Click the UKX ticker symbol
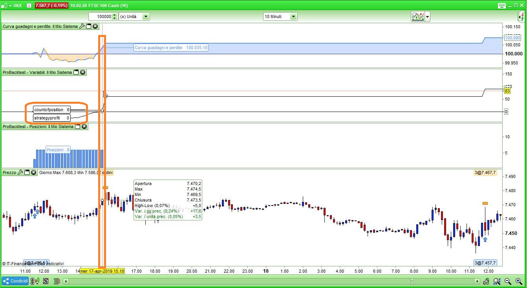 point(18,6)
